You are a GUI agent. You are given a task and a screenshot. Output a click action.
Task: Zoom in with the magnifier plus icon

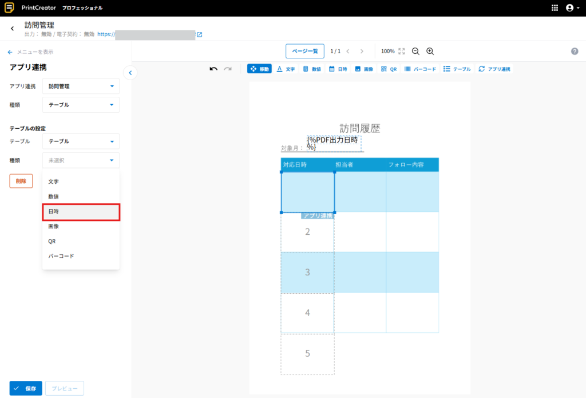click(430, 51)
